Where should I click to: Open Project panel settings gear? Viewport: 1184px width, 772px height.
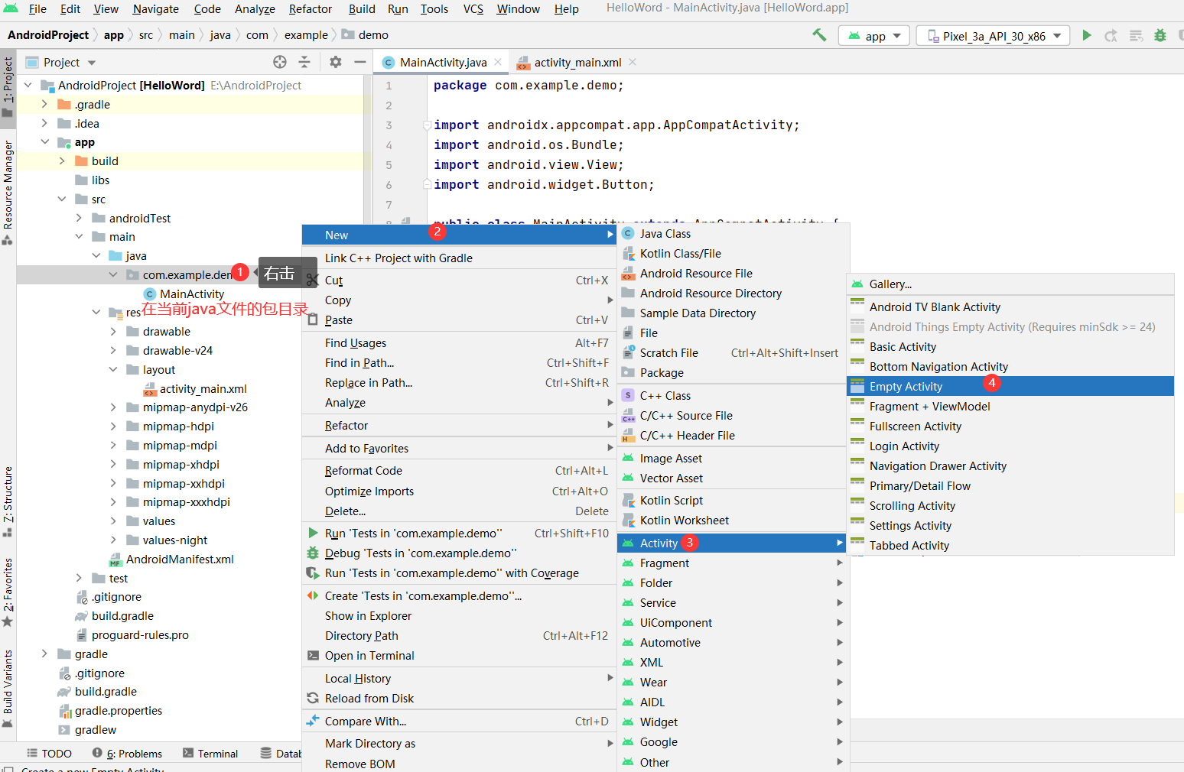coord(336,62)
